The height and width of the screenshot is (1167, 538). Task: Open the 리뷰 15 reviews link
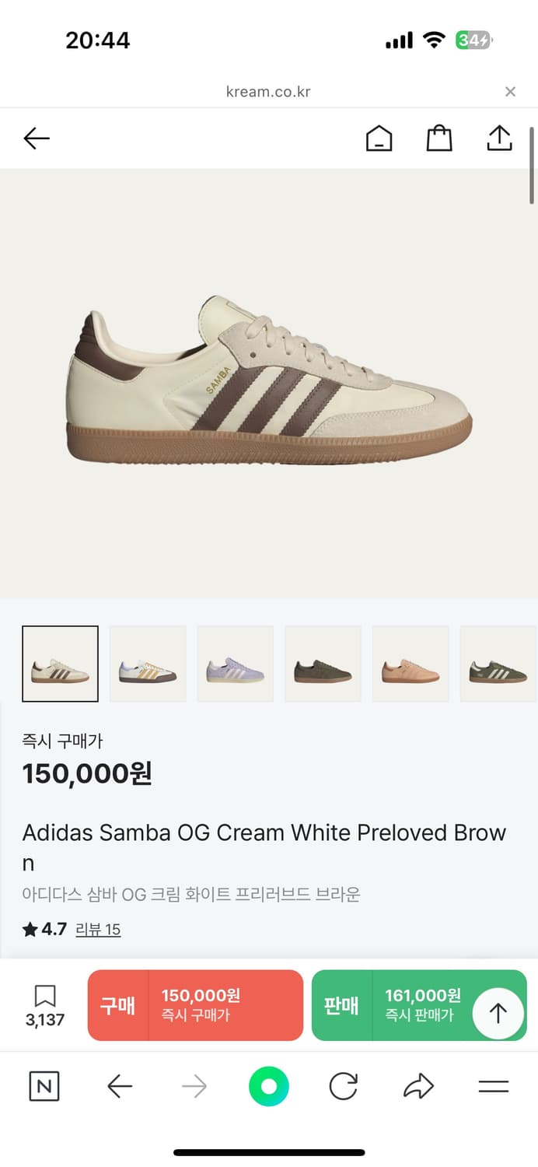coord(98,930)
